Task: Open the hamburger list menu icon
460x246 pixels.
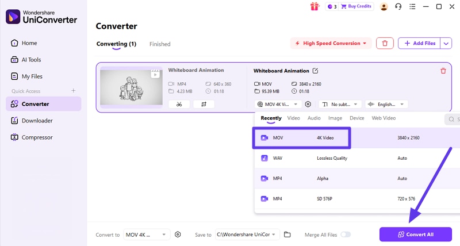Action: pos(412,6)
